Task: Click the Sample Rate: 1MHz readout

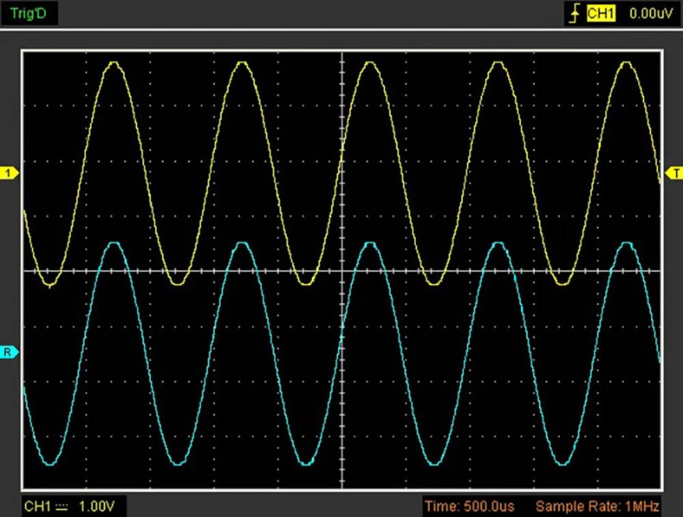Action: (597, 506)
